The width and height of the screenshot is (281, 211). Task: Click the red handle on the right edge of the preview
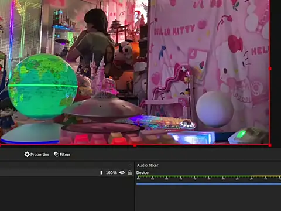pos(270,69)
